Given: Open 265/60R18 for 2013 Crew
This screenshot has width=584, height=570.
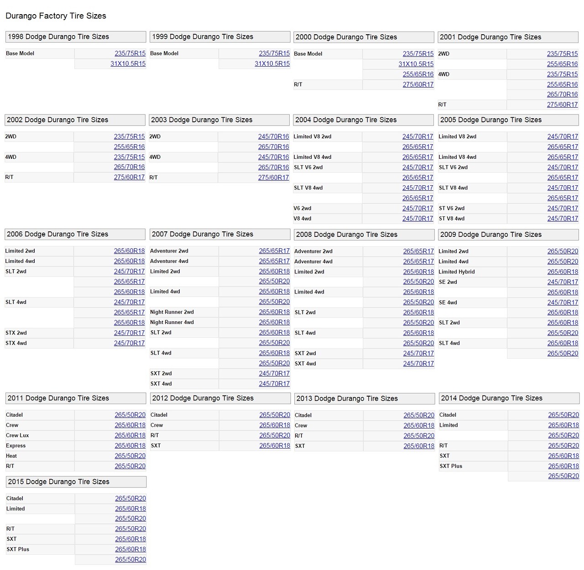Looking at the screenshot, I should (x=419, y=425).
